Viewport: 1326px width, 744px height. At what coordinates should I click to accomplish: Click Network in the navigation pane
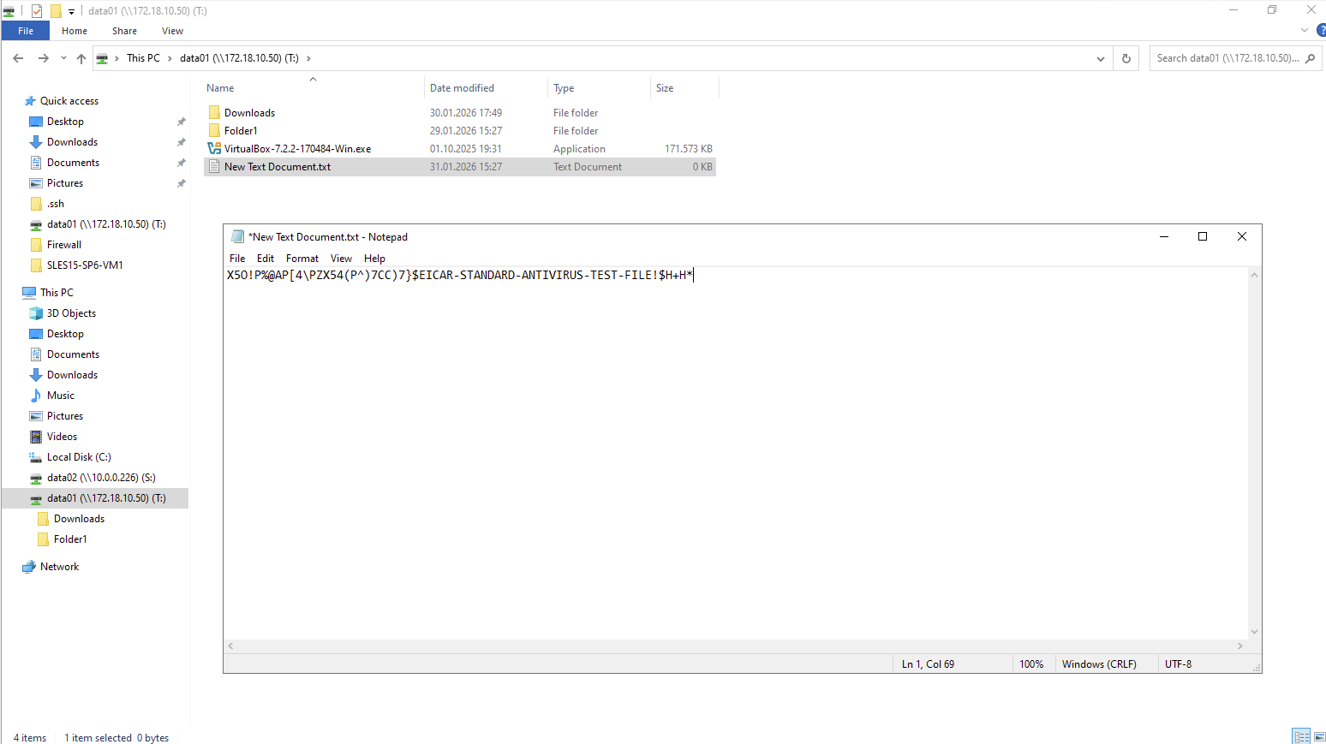click(59, 567)
